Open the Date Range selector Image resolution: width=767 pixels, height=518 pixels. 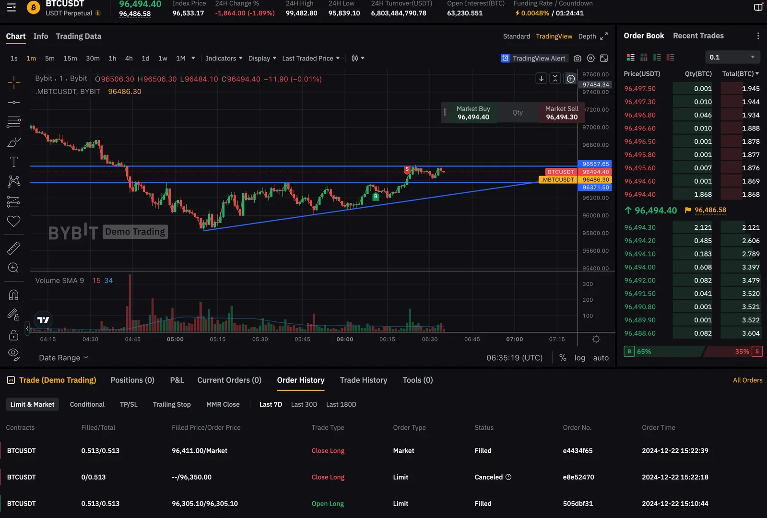click(64, 358)
